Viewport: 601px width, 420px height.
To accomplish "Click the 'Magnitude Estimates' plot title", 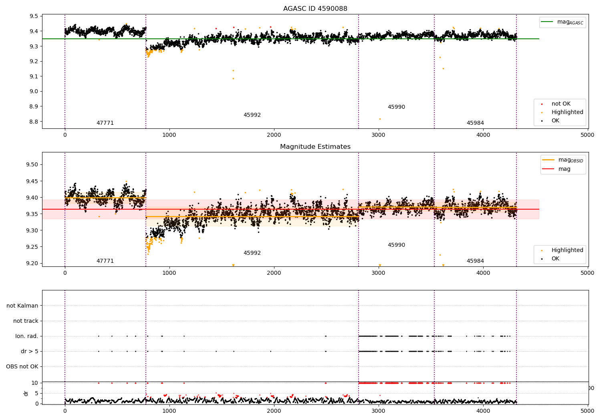I will [315, 147].
